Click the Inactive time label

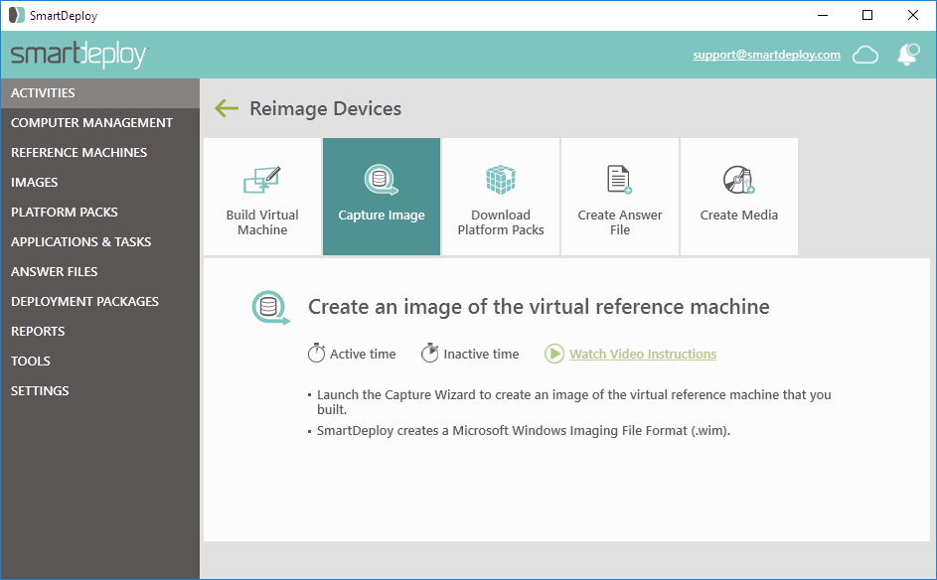pyautogui.click(x=481, y=355)
